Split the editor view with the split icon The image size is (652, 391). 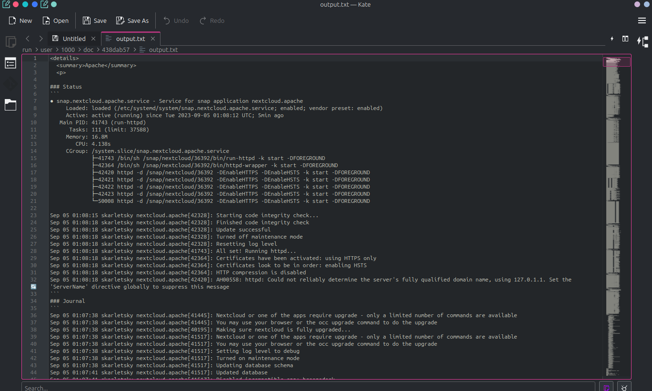pos(625,39)
